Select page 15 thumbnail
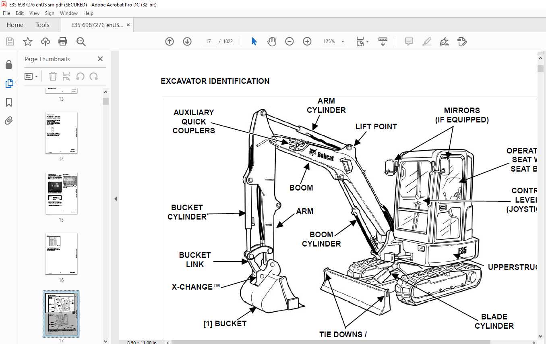The height and width of the screenshot is (344, 546). [61, 193]
